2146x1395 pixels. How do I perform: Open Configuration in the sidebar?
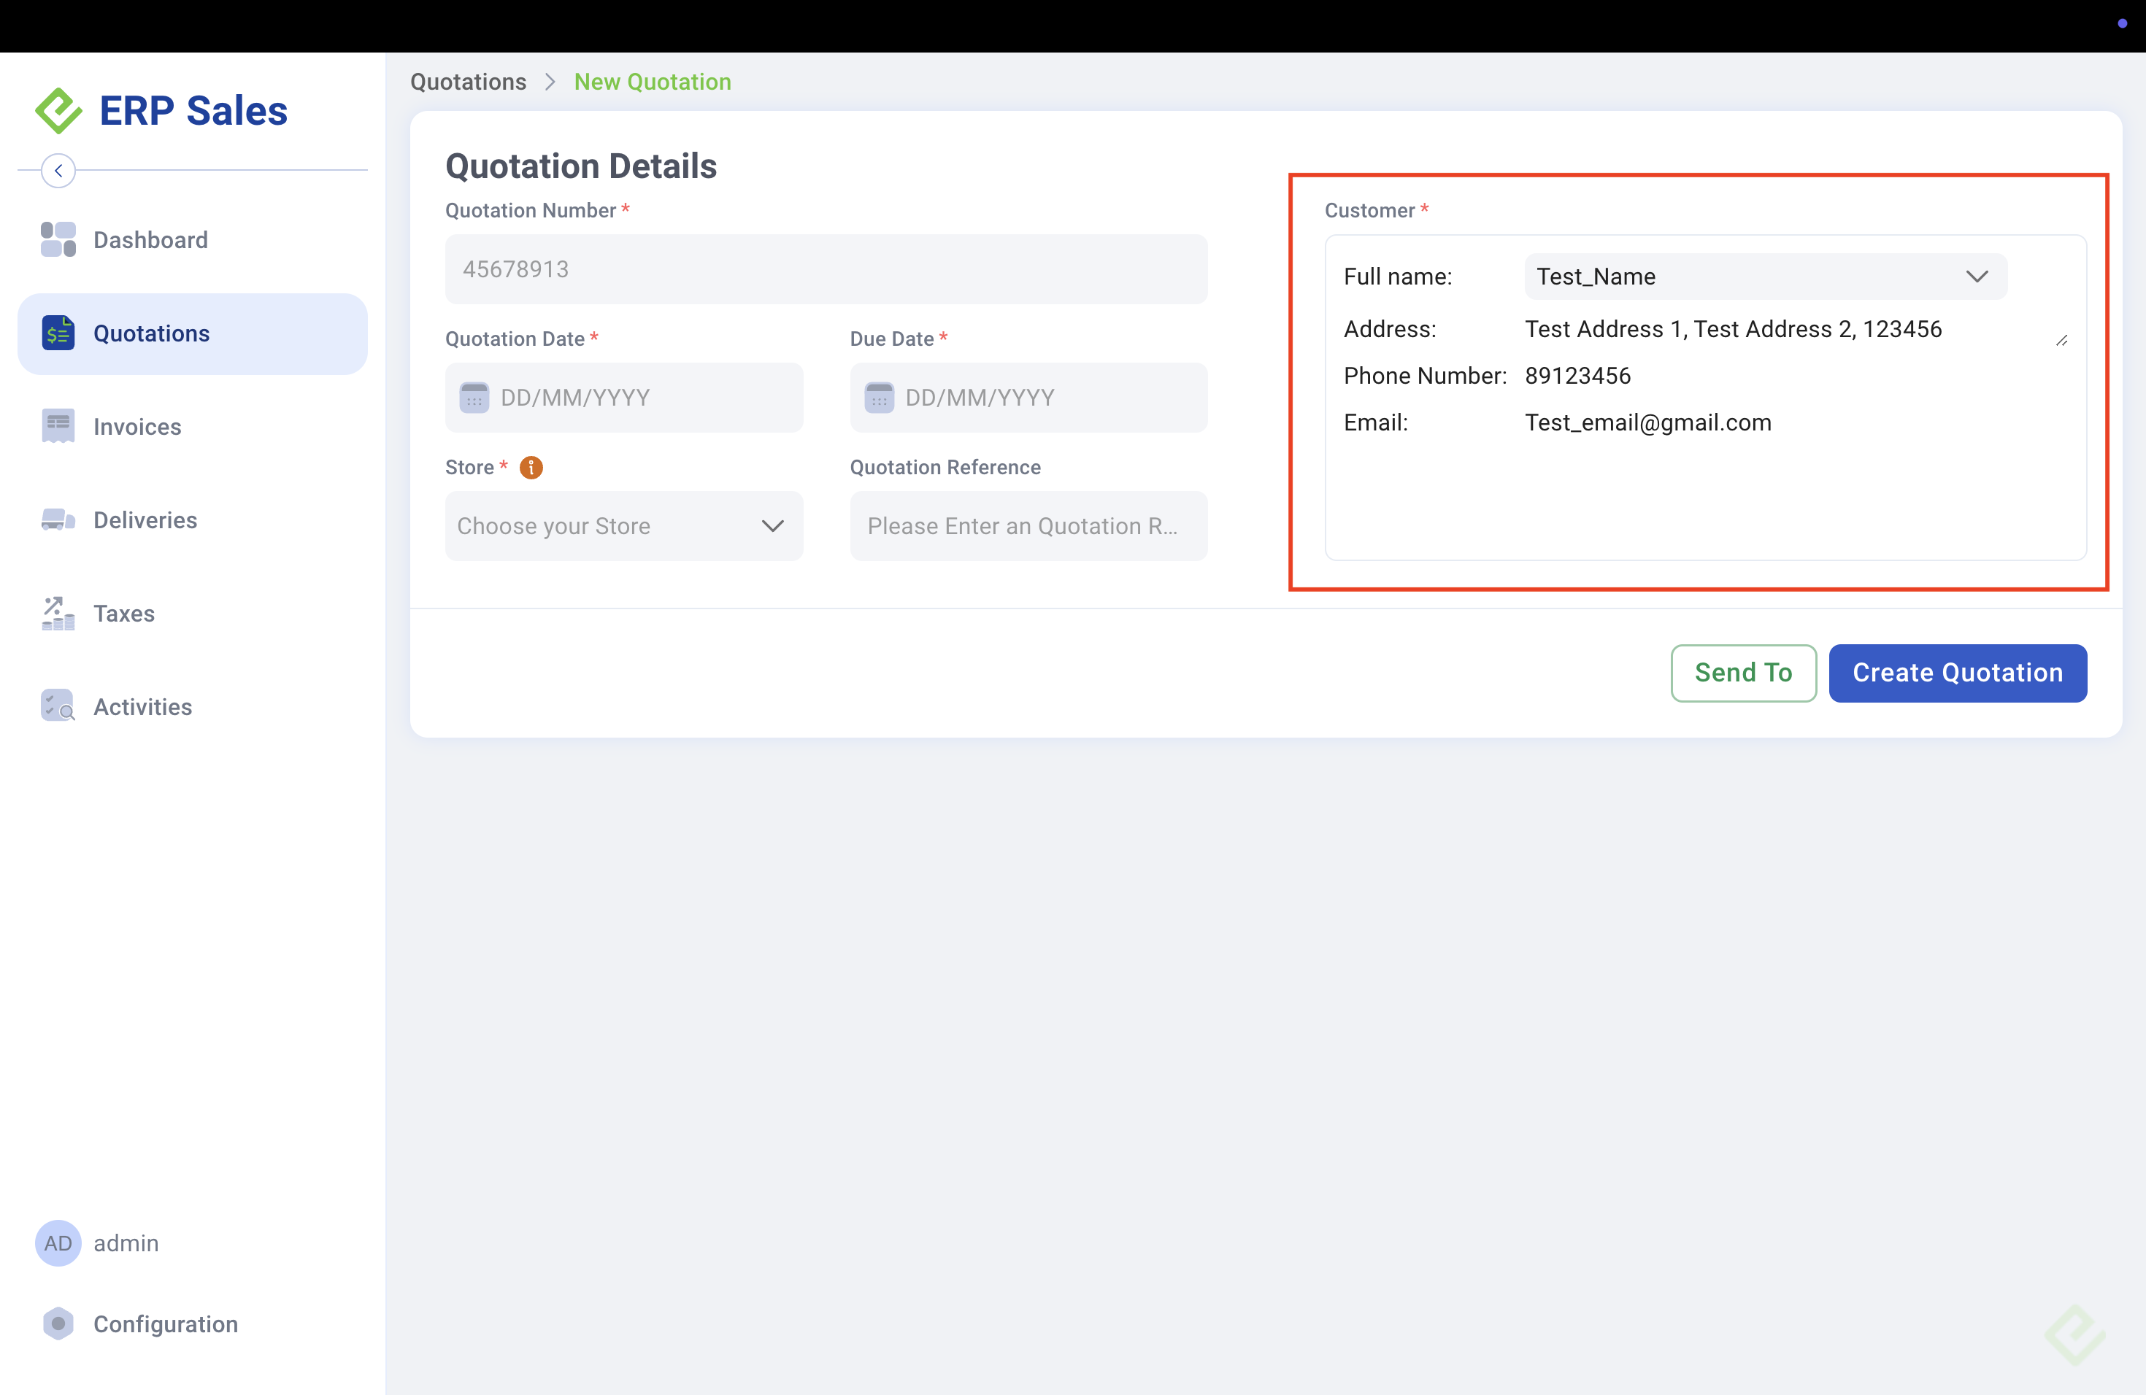click(x=192, y=1323)
